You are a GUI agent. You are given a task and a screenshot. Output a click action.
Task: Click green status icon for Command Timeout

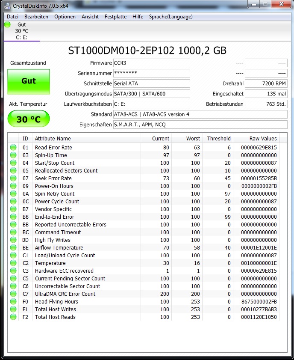pos(13,232)
